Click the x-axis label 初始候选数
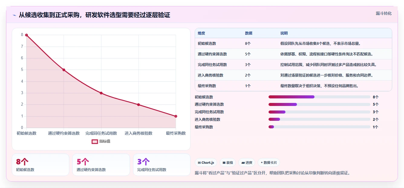 pyautogui.click(x=26, y=133)
